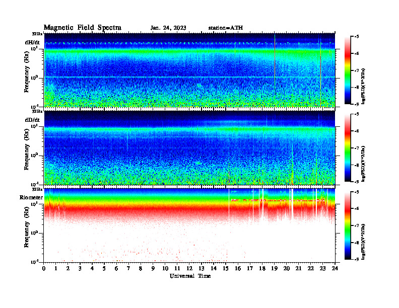The height and width of the screenshot is (308, 399).
Task: Click the 10^0 frequency tick of the Riometer panel
Action: click(x=34, y=233)
